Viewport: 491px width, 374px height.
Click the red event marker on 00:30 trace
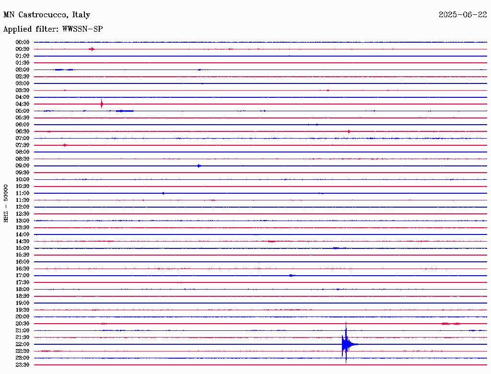point(92,49)
